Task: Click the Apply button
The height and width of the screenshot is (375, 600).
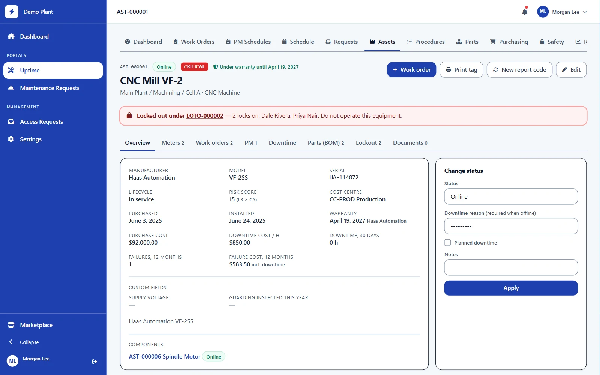Action: 511,288
